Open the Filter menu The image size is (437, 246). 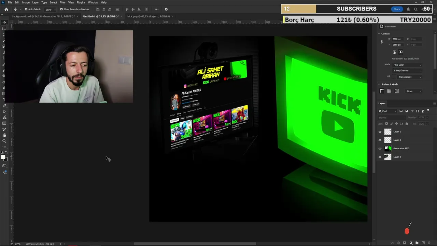coord(62,2)
